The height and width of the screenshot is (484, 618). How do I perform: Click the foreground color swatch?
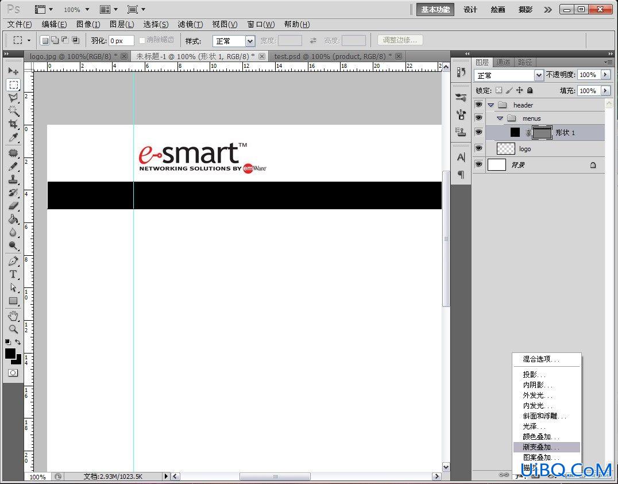(10, 354)
